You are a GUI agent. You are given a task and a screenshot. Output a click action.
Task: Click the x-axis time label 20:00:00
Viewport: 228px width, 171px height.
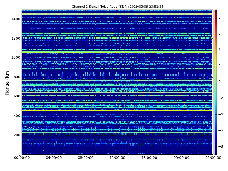(x=182, y=158)
